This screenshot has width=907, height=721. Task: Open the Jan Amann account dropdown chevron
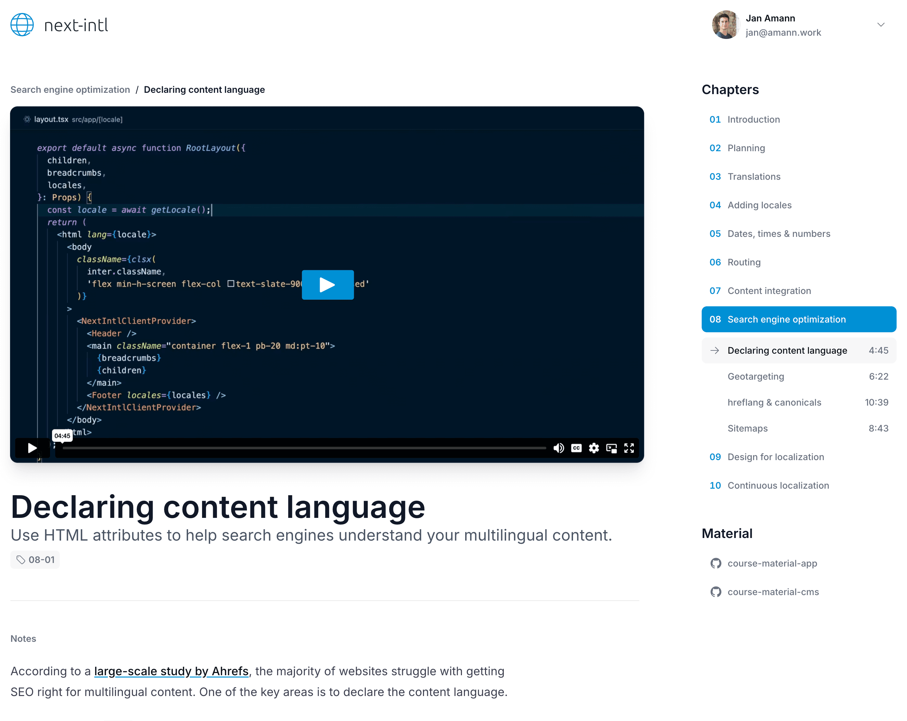tap(881, 25)
